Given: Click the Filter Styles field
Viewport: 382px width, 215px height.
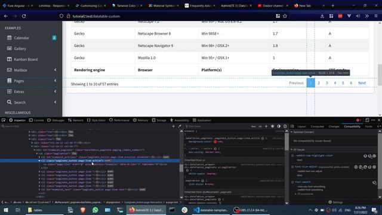Looking at the screenshot, I should (217, 126).
